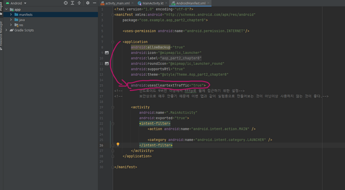Screen dimensions: 345x190
Task: Fold the activity tag on line 19
Action: point(113,107)
